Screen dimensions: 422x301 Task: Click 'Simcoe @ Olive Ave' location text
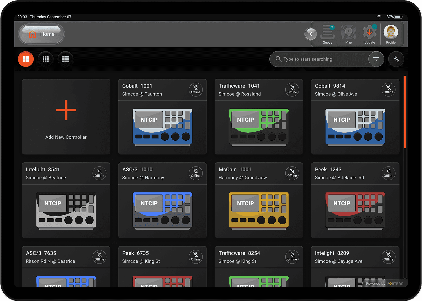coord(336,94)
